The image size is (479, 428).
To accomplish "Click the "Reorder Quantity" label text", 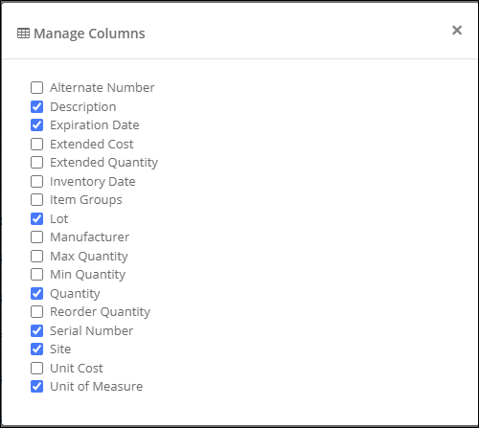I will point(100,312).
